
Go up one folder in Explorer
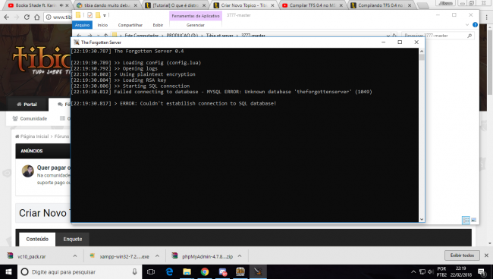click(106, 36)
